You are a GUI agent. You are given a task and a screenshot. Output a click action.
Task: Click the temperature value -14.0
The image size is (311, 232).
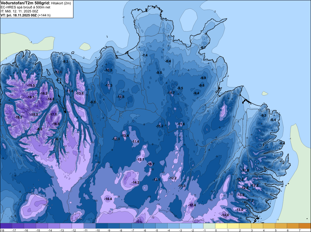(225, 215)
